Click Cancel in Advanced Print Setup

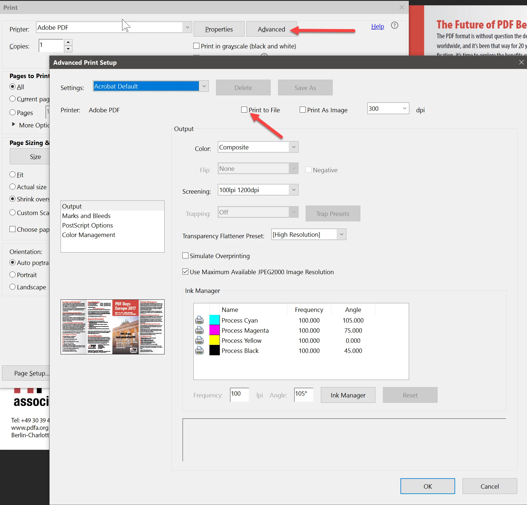coord(490,486)
